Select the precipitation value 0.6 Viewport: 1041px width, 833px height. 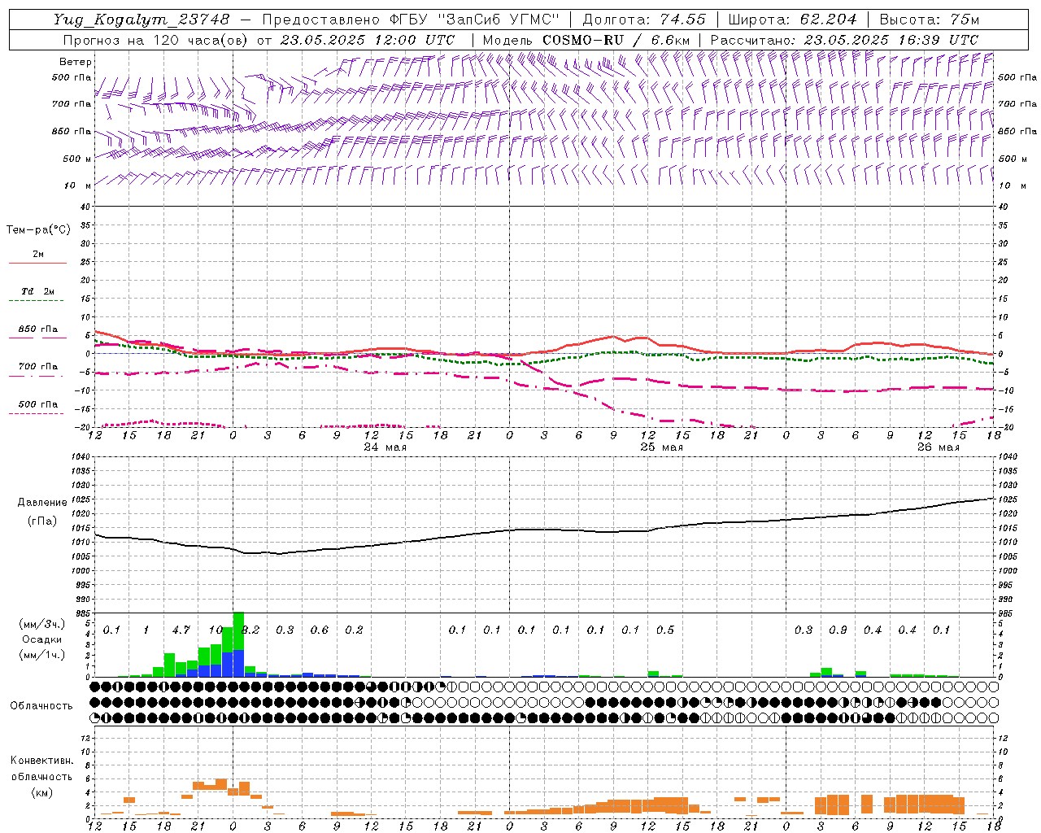[320, 630]
